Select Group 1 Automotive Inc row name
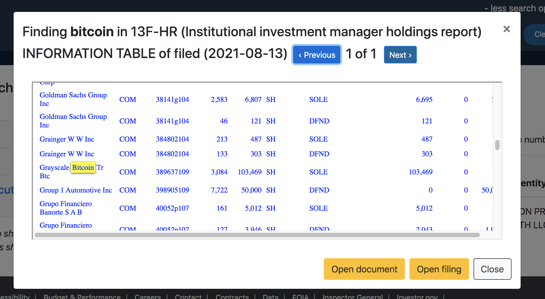 (76, 190)
